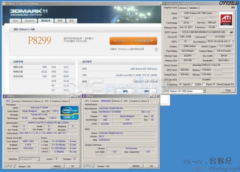Click the bus interface question mark in GPU-Z

pyautogui.click(x=233, y=42)
